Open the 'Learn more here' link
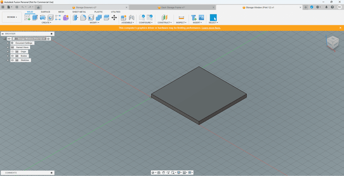The width and height of the screenshot is (344, 176). click(211, 28)
